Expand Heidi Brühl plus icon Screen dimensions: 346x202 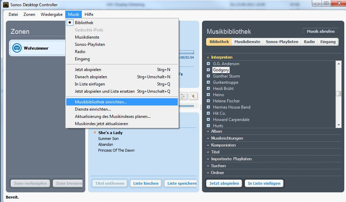pos(208,88)
